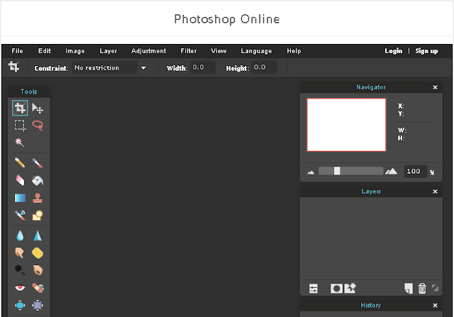
Task: Select the Clone Stamp tool
Action: pyautogui.click(x=38, y=198)
